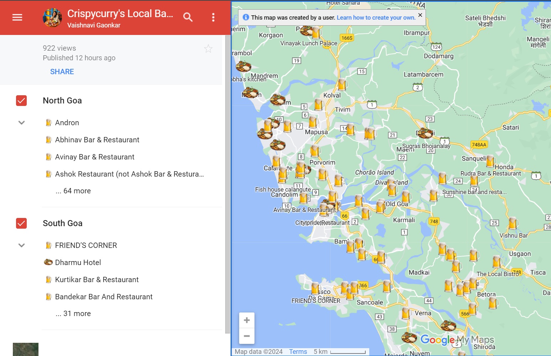This screenshot has width=551, height=356.
Task: Click food plate marker near Mandrem
Action: pyautogui.click(x=243, y=66)
